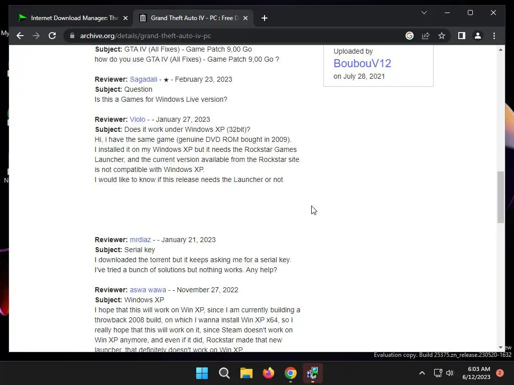Minimize the Chrome window

click(x=447, y=13)
